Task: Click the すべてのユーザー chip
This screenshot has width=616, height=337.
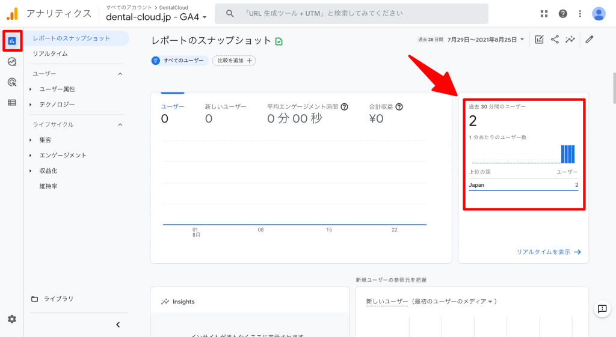Action: (x=179, y=61)
